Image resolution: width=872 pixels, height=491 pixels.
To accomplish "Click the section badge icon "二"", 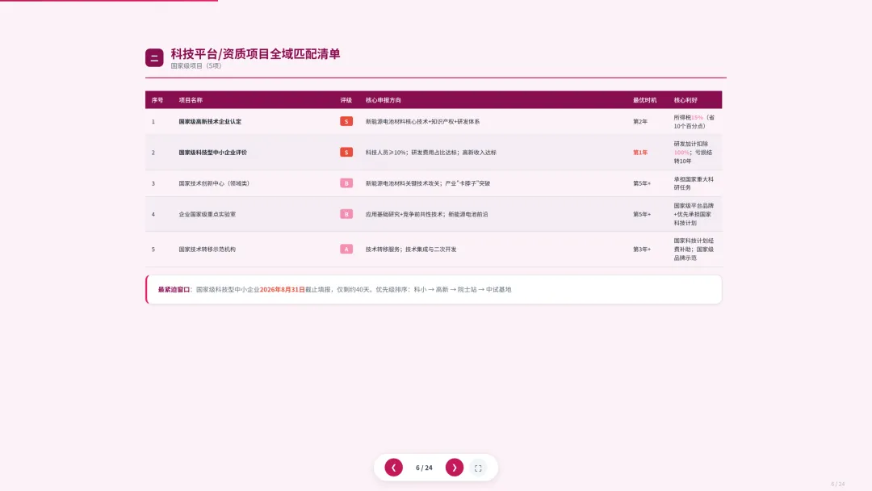I will (154, 58).
